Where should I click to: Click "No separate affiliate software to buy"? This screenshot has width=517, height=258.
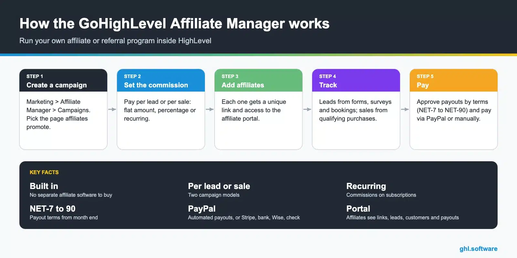[x=71, y=195]
